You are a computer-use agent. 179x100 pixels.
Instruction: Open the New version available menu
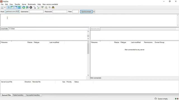[x=50, y=4]
